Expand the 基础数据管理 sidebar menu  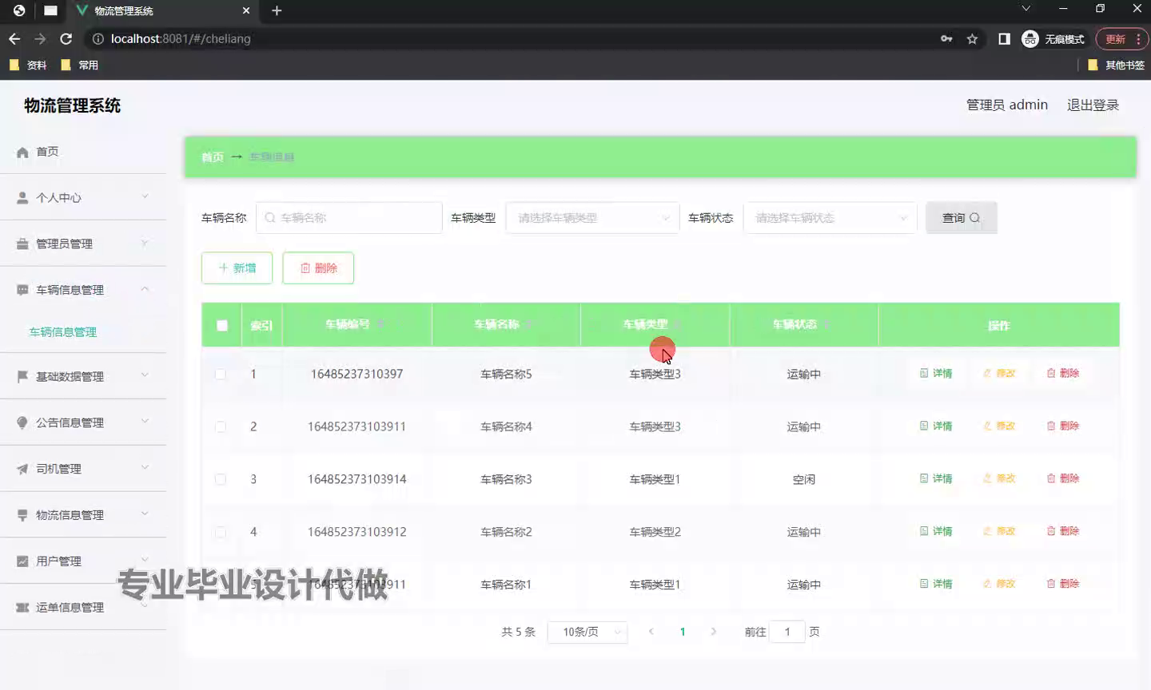pyautogui.click(x=83, y=376)
